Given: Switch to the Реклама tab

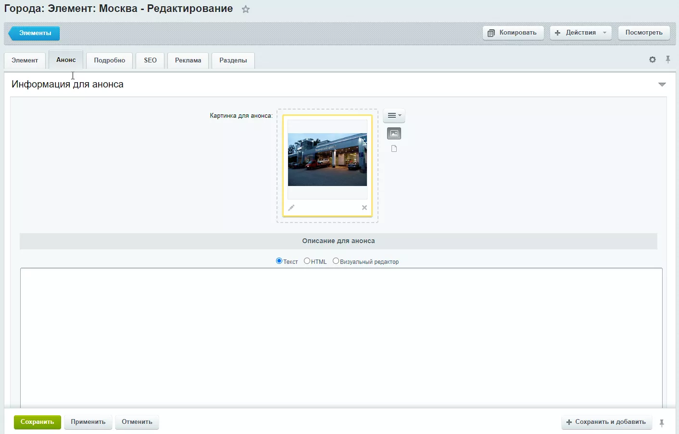Looking at the screenshot, I should click(x=188, y=61).
